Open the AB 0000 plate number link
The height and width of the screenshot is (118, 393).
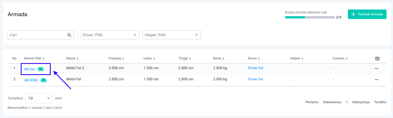tap(31, 80)
